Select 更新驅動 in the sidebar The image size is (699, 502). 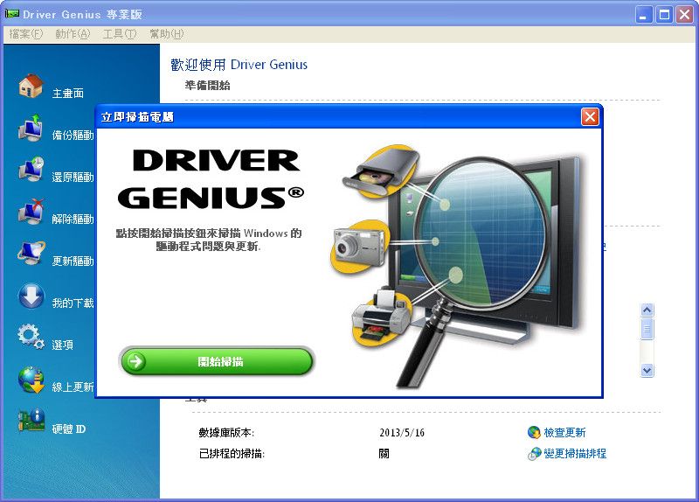pos(73,261)
